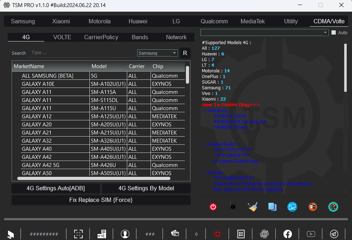Image resolution: width=352 pixels, height=240 pixels.
Task: Click Fix Replace SIM {Force} button
Action: click(x=101, y=200)
